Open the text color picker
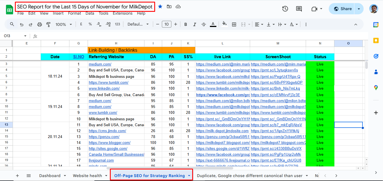383x181 pixels. click(x=213, y=24)
